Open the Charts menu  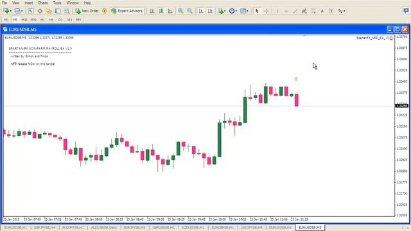(43, 3)
